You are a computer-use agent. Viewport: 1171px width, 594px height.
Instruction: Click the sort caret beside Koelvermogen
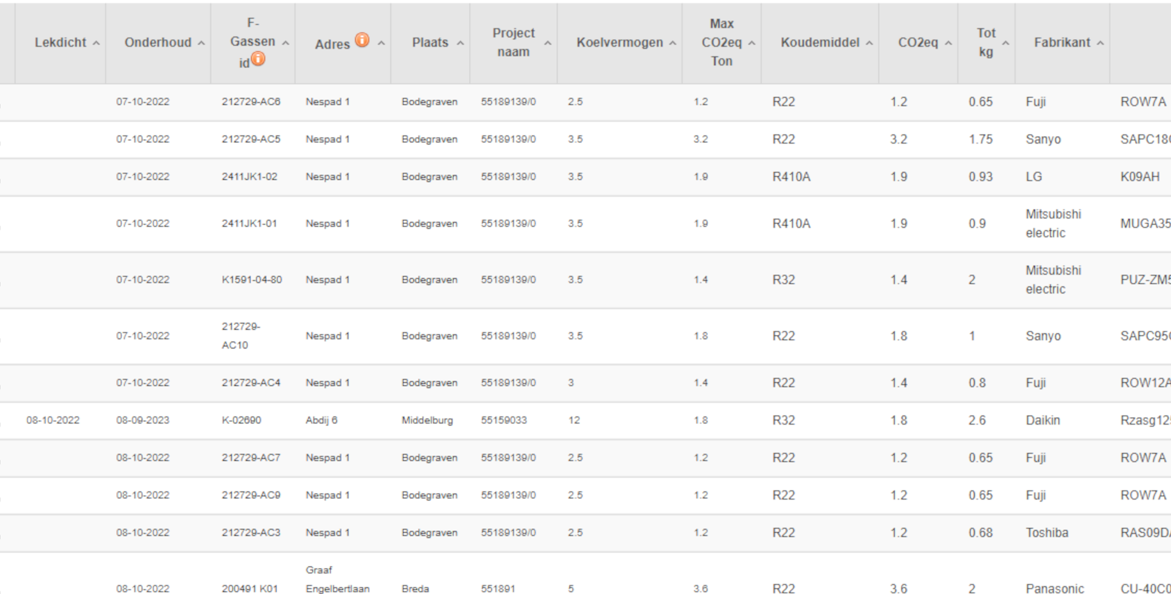[672, 43]
